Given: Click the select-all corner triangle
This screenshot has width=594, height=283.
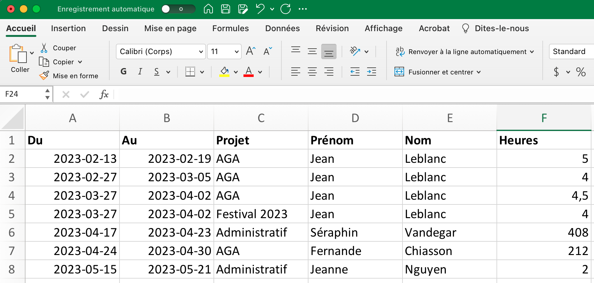Looking at the screenshot, I should (x=13, y=118).
